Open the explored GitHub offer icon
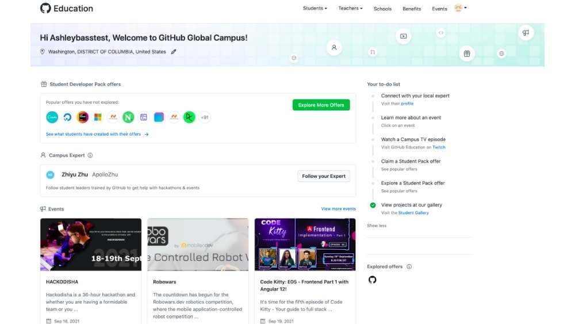The height and width of the screenshot is (324, 575). tap(372, 280)
